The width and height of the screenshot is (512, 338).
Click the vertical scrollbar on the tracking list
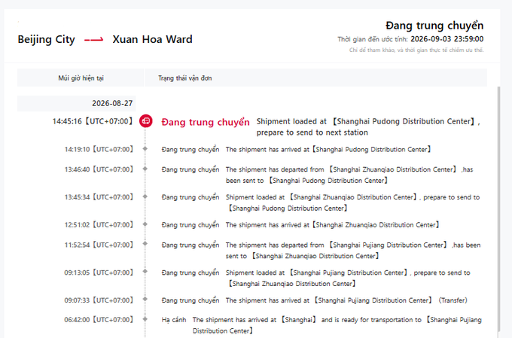(x=498, y=209)
